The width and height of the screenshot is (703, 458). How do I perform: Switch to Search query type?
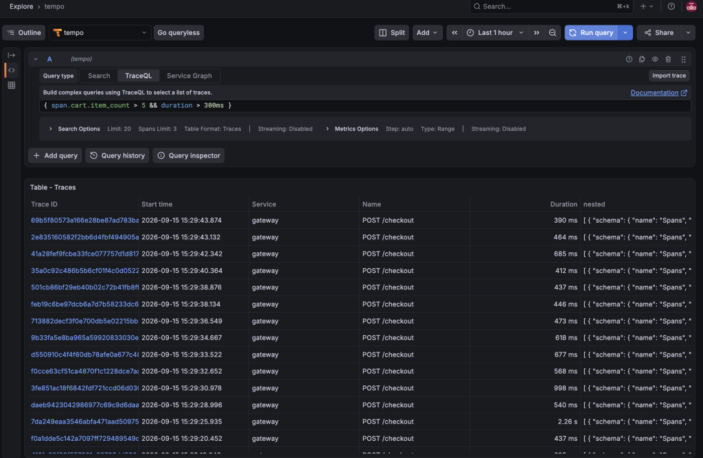[x=99, y=75]
